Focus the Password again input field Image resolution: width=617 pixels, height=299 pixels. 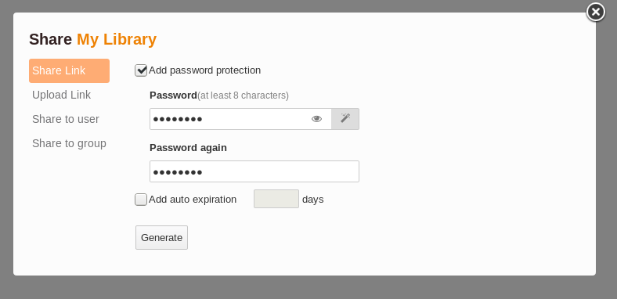coord(254,171)
